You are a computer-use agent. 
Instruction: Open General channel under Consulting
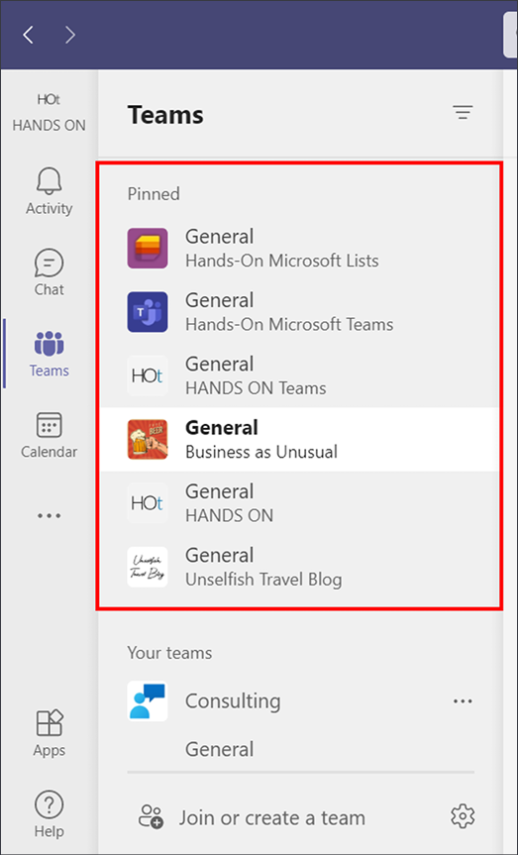tap(219, 749)
